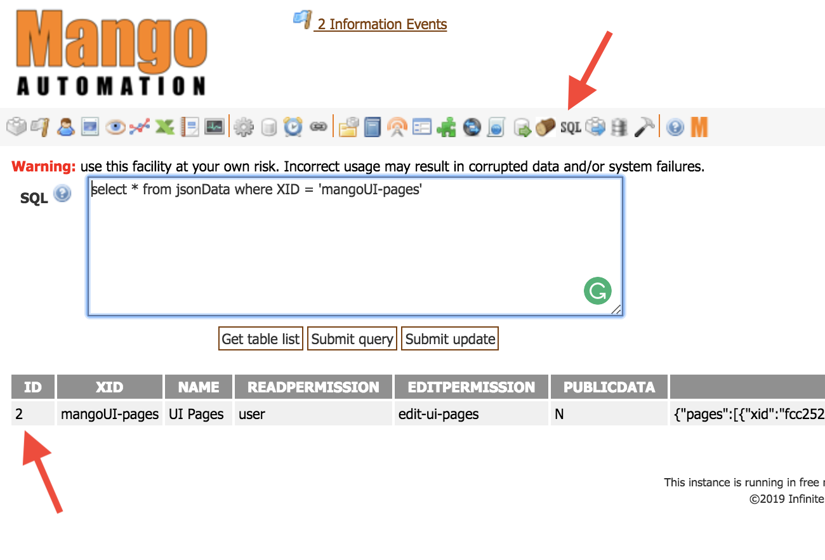Focus the SQL query text area

click(355, 246)
